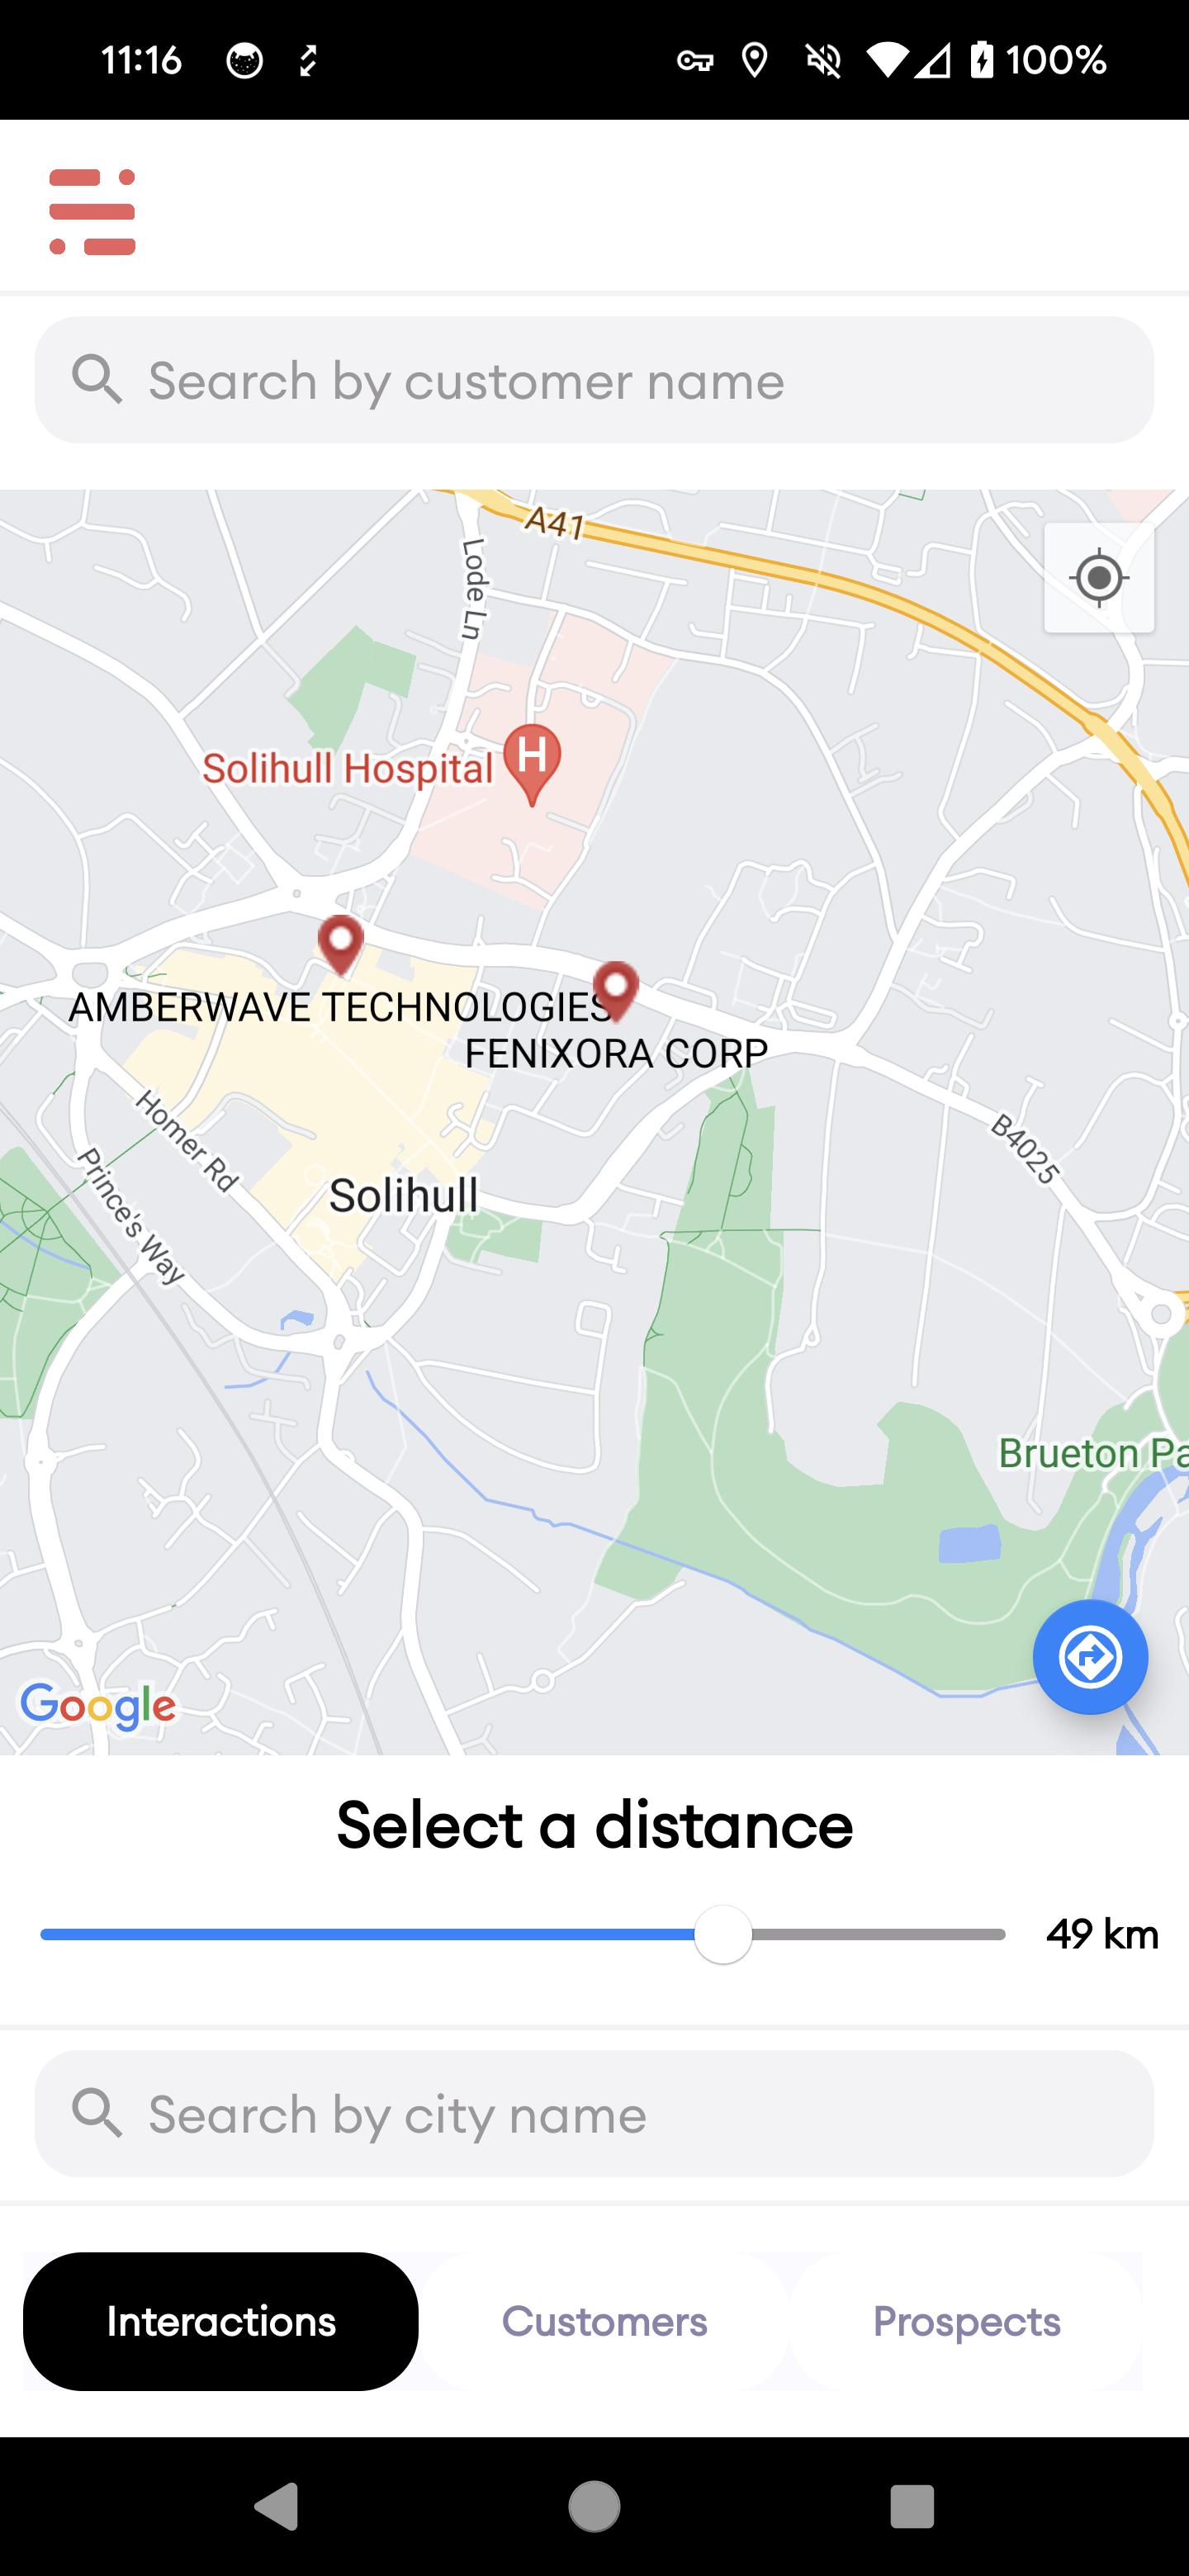Viewport: 1189px width, 2576px height.
Task: Click the distance slider thumb
Action: 723,1935
